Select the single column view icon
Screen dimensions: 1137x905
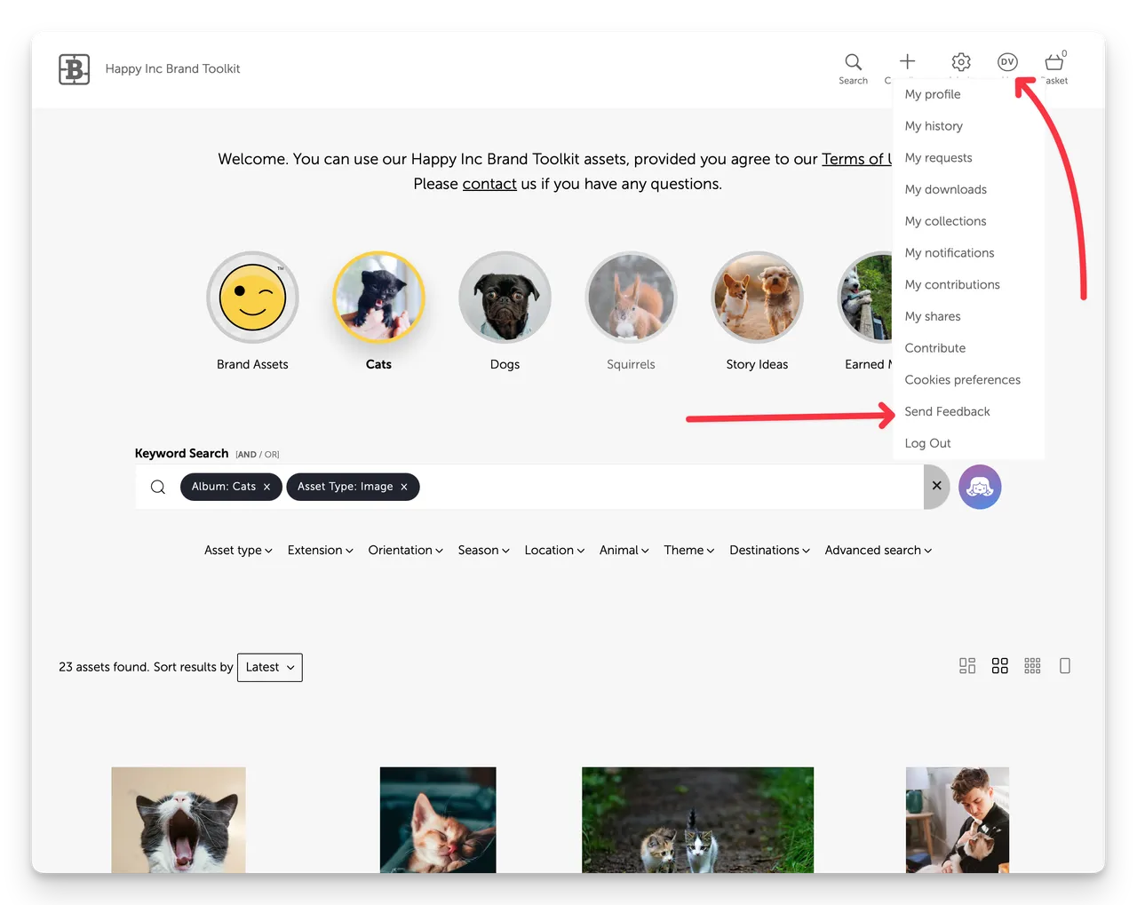point(1065,666)
